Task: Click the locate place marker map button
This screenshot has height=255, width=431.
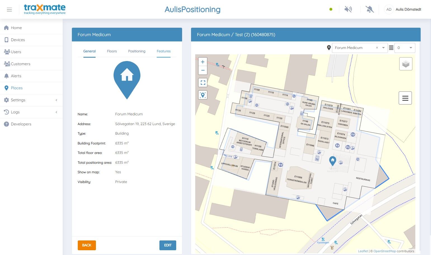Action: point(203,95)
